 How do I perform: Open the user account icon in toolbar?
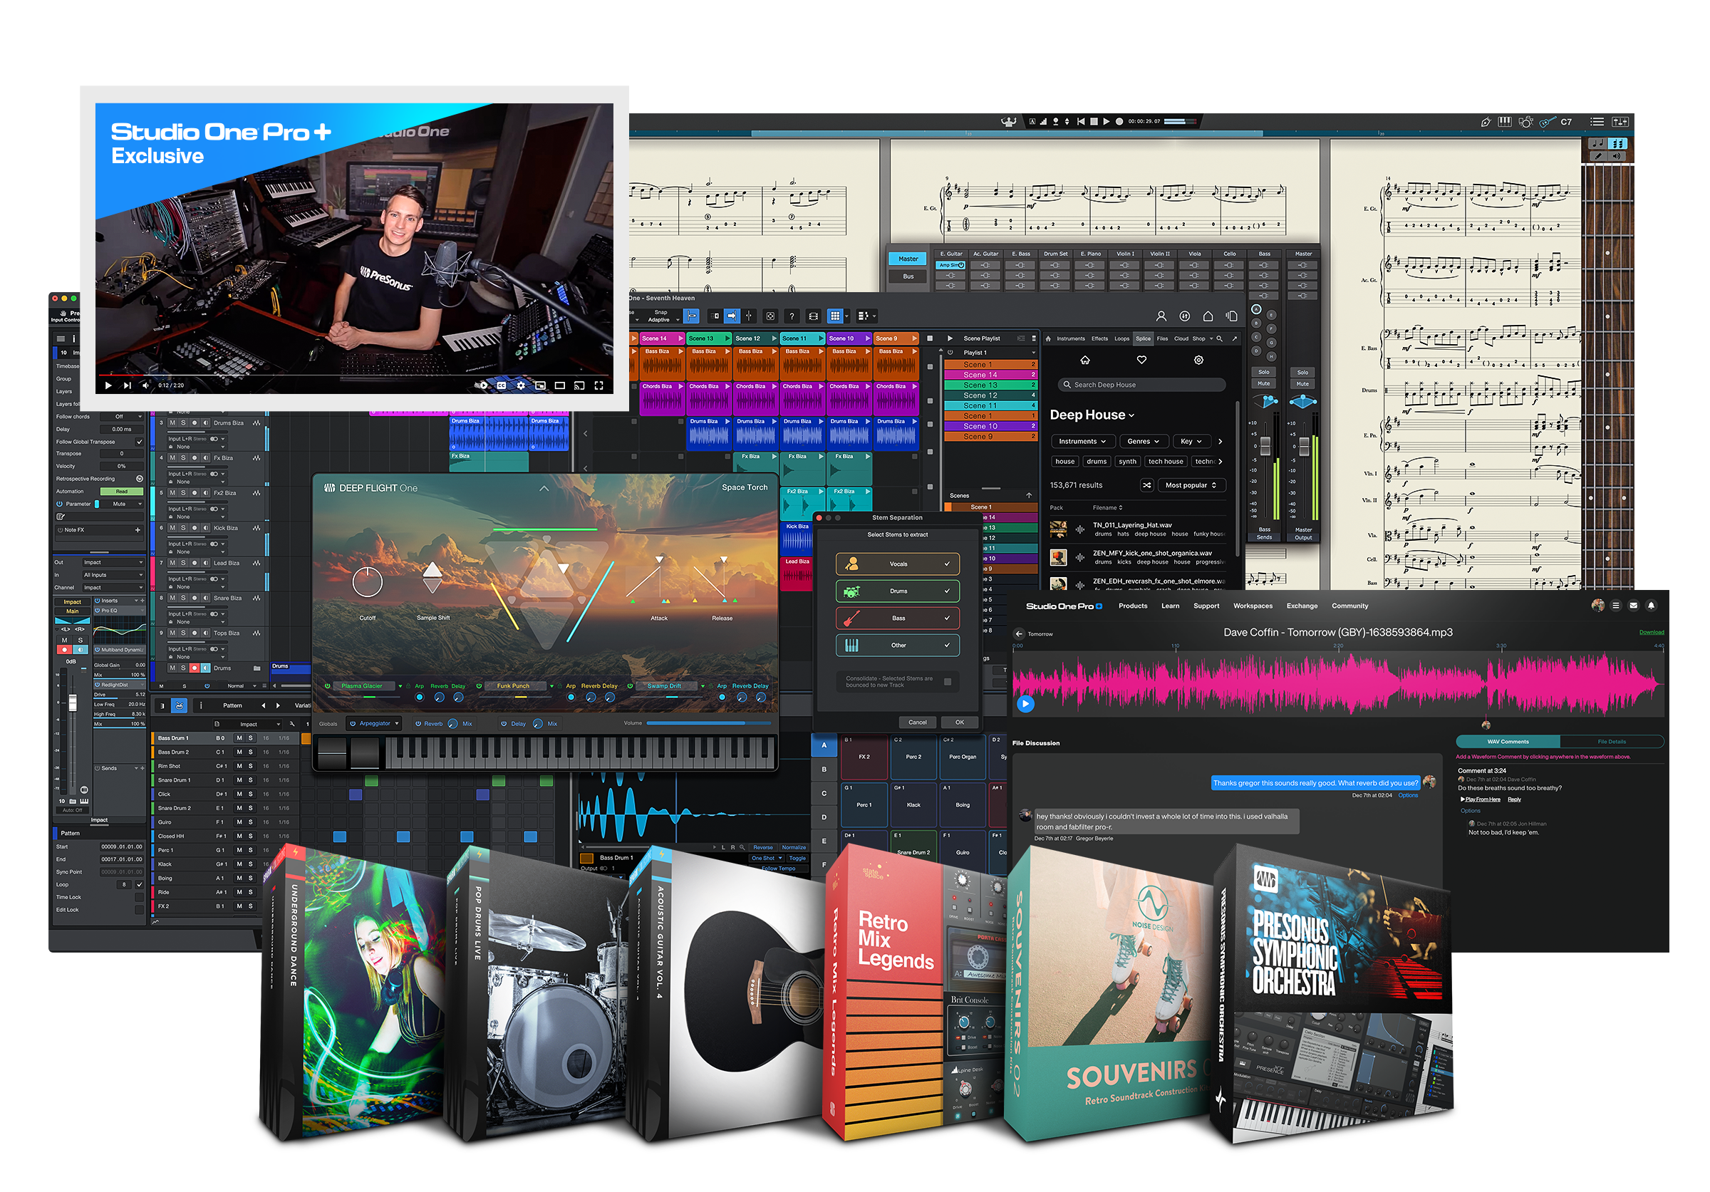pyautogui.click(x=1161, y=316)
